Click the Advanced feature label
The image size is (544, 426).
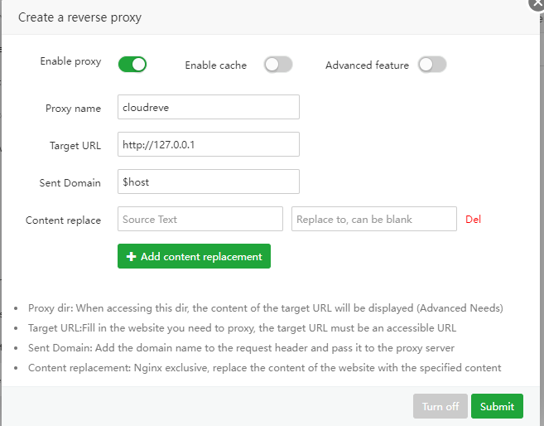[367, 65]
